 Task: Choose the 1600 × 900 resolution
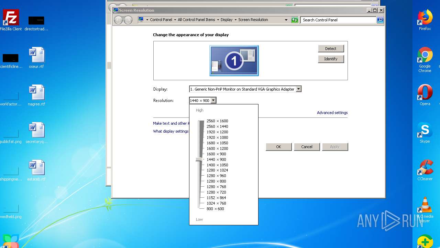[x=216, y=154]
